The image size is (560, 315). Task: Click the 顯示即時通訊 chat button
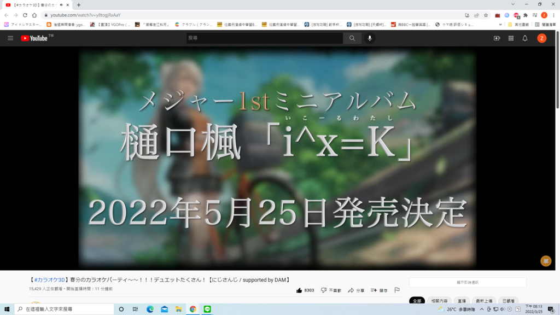tap(468, 283)
